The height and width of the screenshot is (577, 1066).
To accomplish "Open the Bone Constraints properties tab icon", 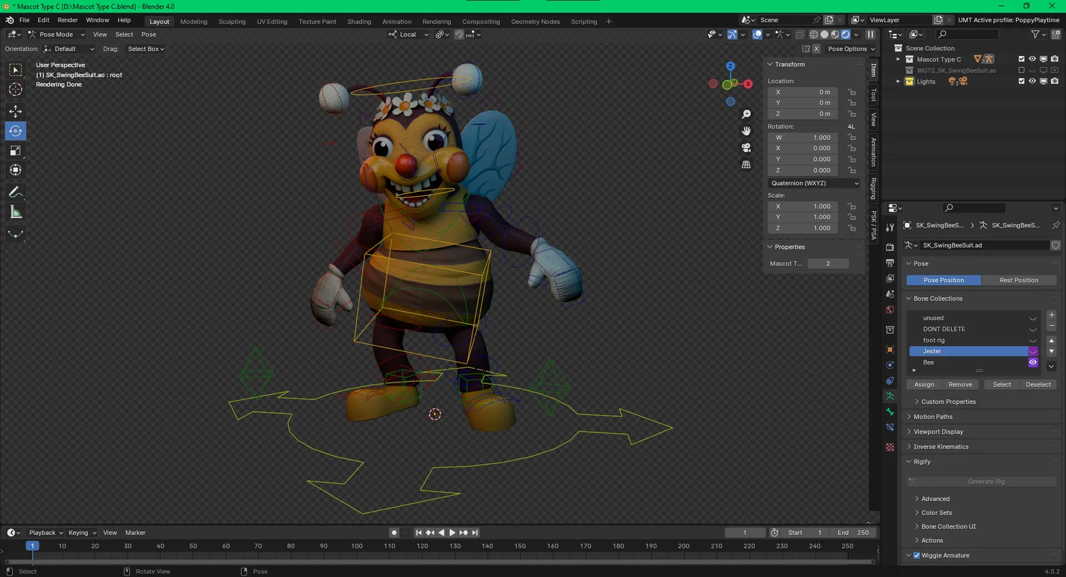I will point(890,427).
